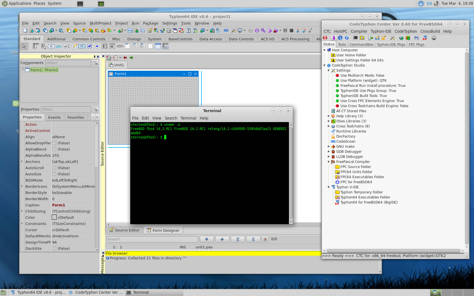Select the TMemo component in palette
Image resolution: width=474 pixels, height=296 pixels.
click(x=74, y=46)
